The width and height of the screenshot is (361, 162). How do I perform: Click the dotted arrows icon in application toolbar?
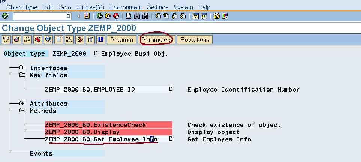(69, 40)
